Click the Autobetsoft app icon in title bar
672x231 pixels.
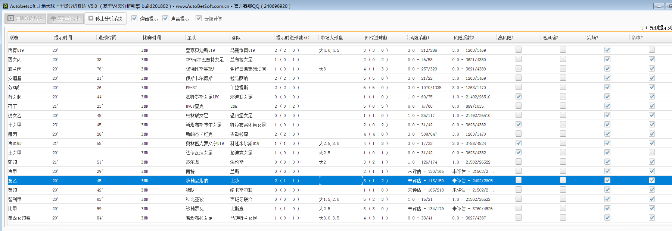coord(5,6)
